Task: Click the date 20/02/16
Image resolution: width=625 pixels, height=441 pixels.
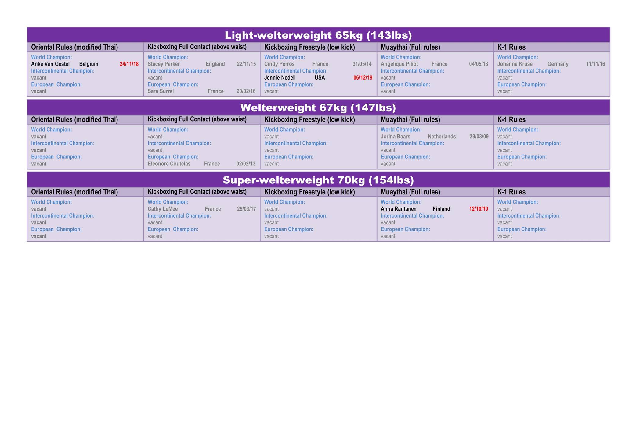Action: (246, 91)
